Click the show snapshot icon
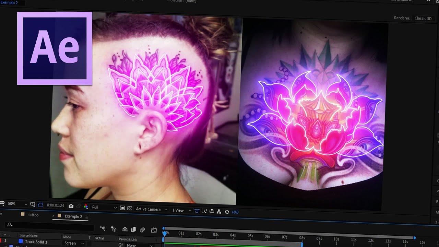 click(x=79, y=206)
